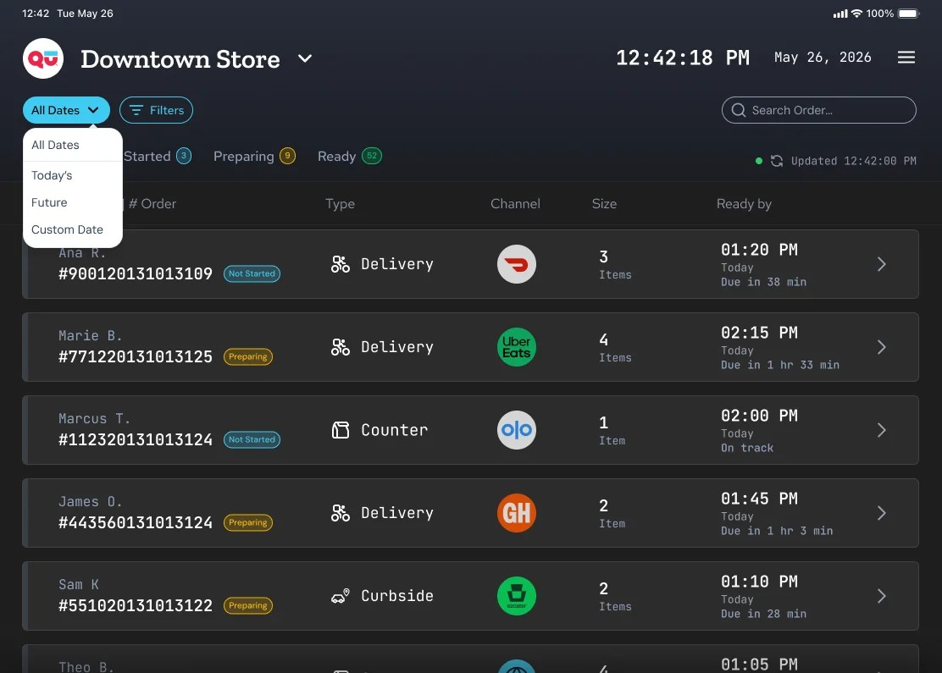Click the 12:42:18 PM clock
Image resolution: width=942 pixels, height=673 pixels.
683,58
